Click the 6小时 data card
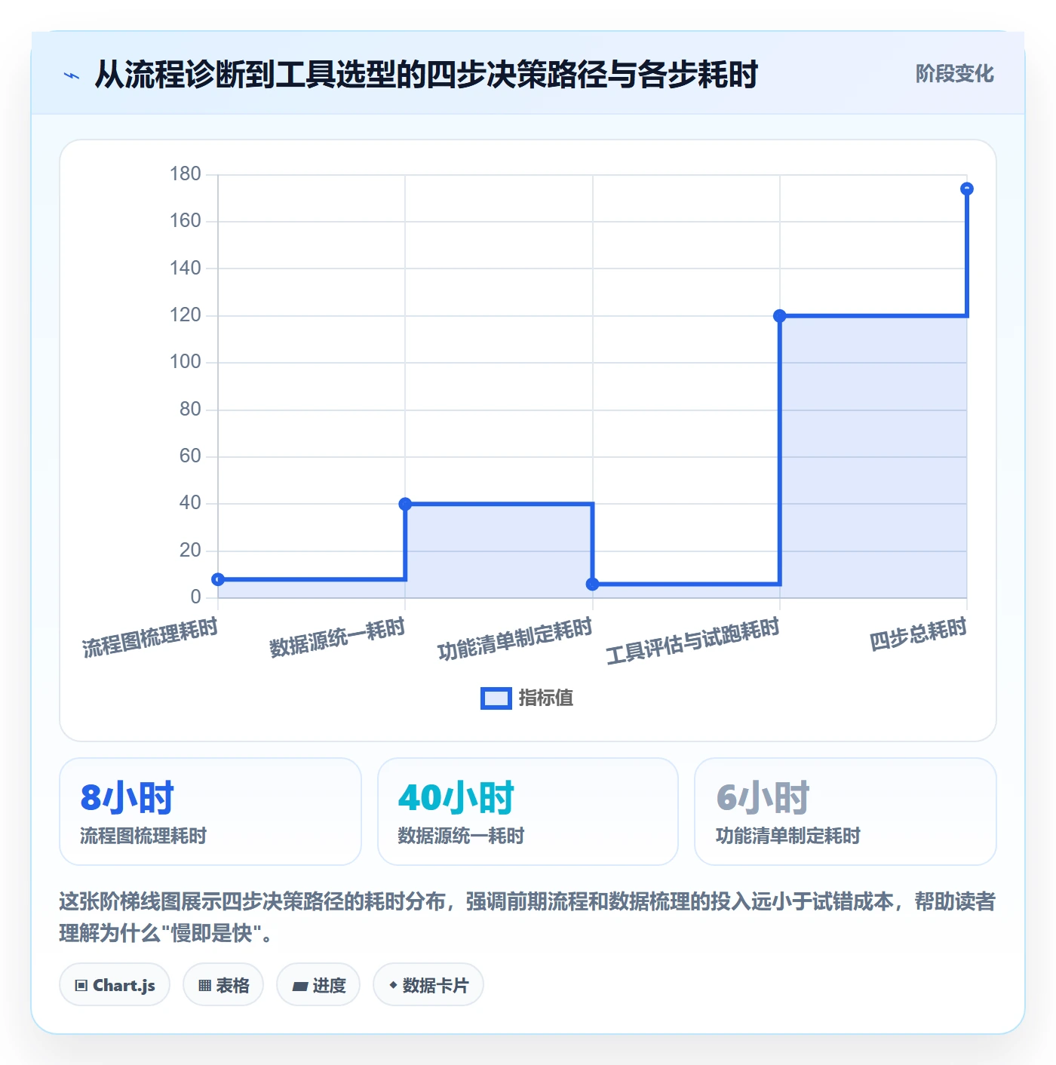1056x1065 pixels. pos(846,812)
